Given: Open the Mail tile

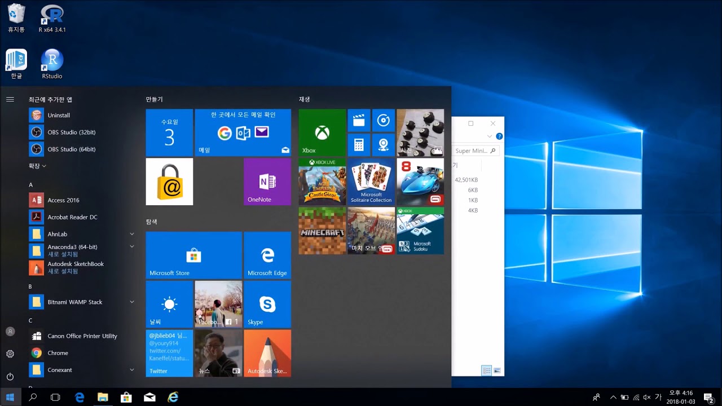Looking at the screenshot, I should click(243, 133).
